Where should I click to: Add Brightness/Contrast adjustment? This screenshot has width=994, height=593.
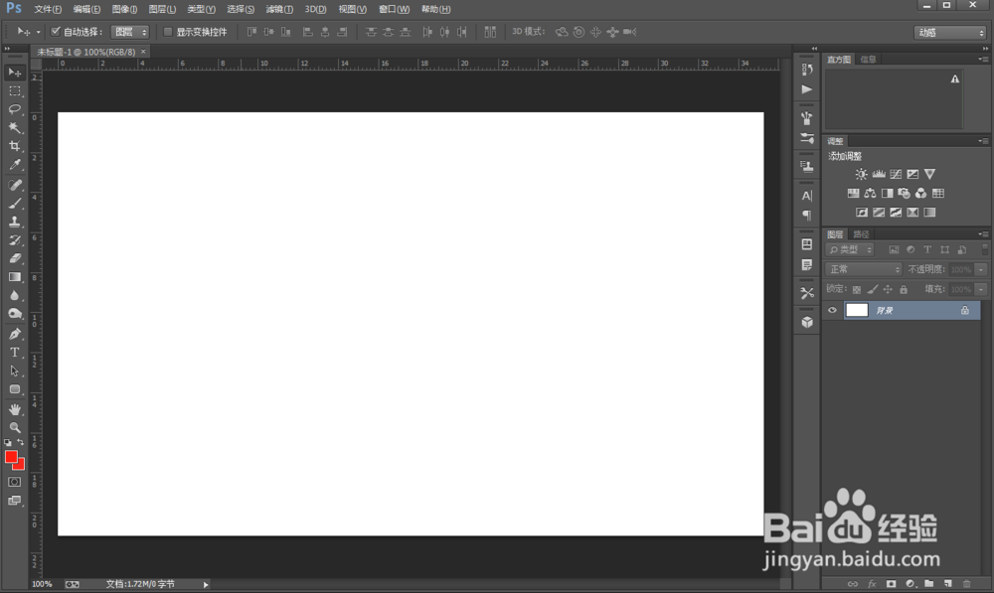[x=861, y=174]
